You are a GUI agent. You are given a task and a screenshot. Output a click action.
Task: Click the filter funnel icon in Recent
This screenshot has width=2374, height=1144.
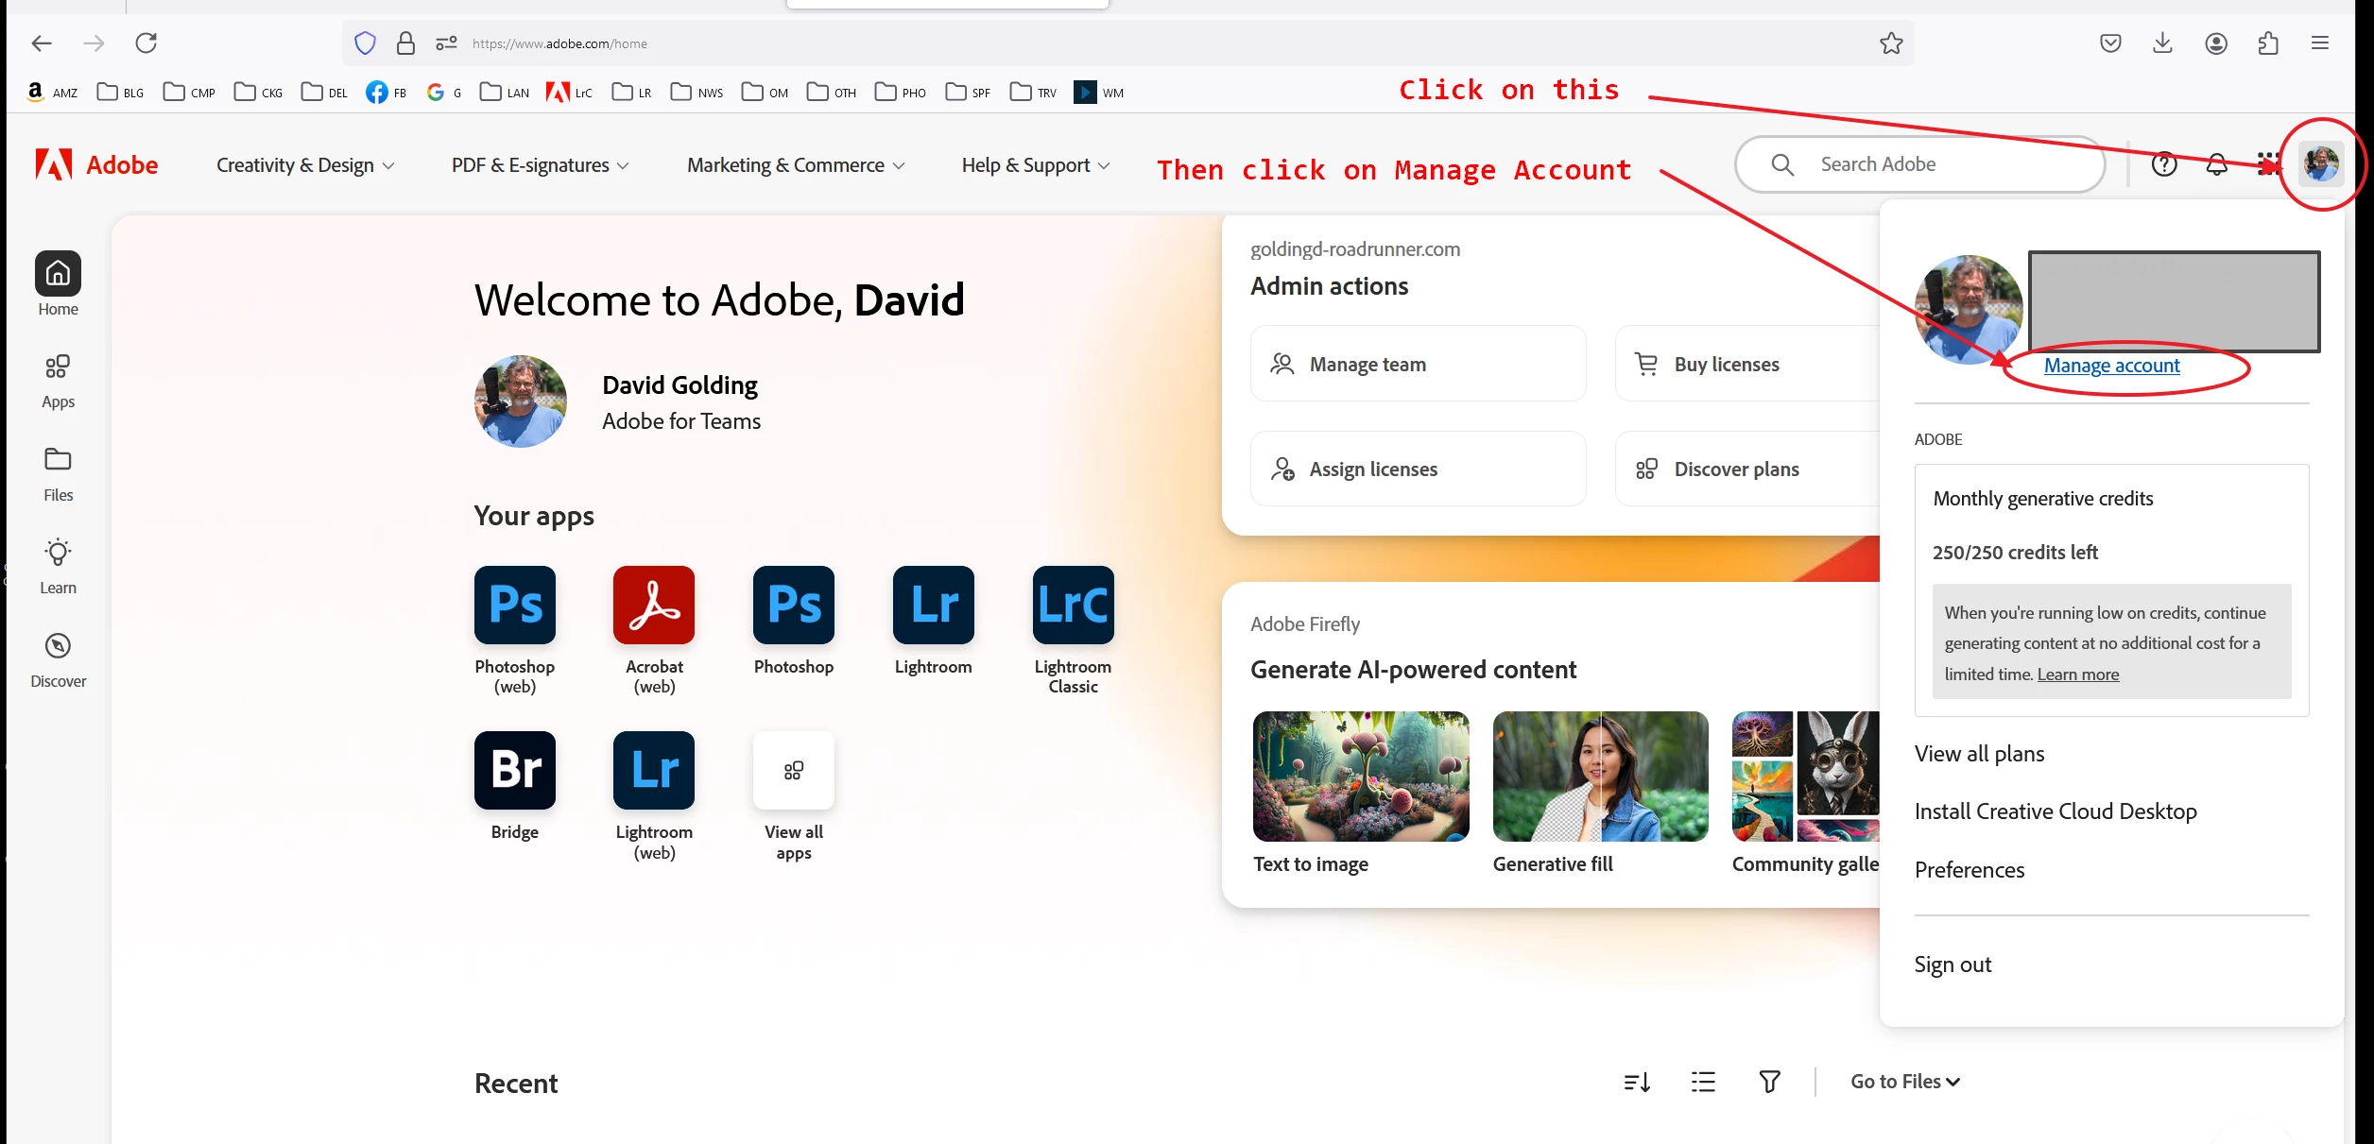1769,1083
